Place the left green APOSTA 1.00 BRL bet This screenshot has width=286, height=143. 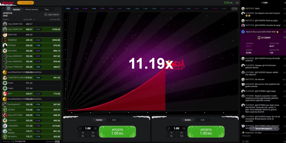pos(117,131)
